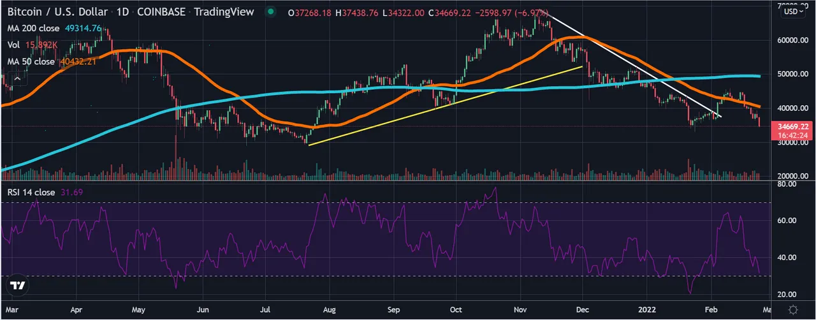Click the open price O37268.18
This screenshot has width=816, height=320.
310,13
